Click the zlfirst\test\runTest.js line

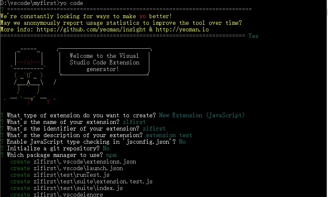click(x=60, y=175)
